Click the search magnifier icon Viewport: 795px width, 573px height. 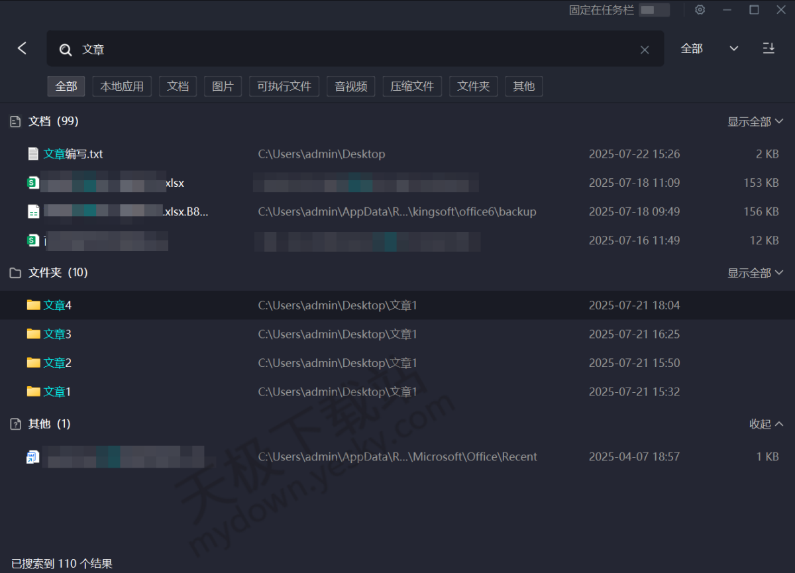pyautogui.click(x=65, y=50)
